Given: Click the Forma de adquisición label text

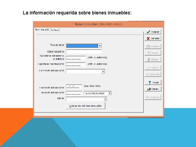Looking at the screenshot, I should (x=52, y=71).
